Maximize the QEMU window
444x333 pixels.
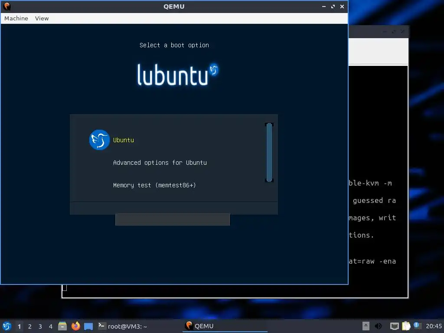point(333,7)
